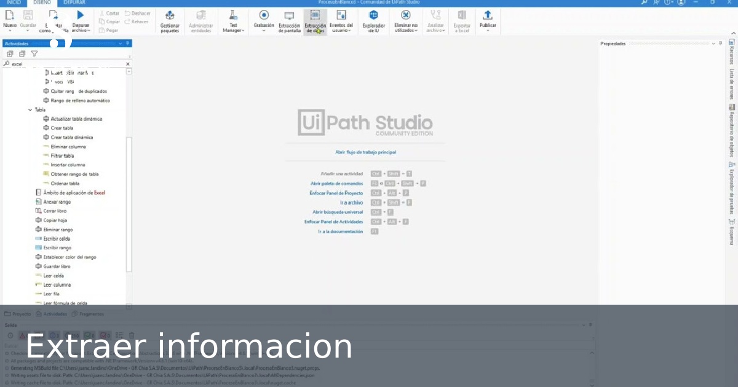Viewport: 738px width, 387px height.
Task: Click the Nuevo file icon
Action: [x=10, y=15]
